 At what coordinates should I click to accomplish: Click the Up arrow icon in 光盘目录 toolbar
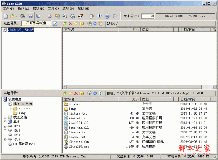[65, 24]
